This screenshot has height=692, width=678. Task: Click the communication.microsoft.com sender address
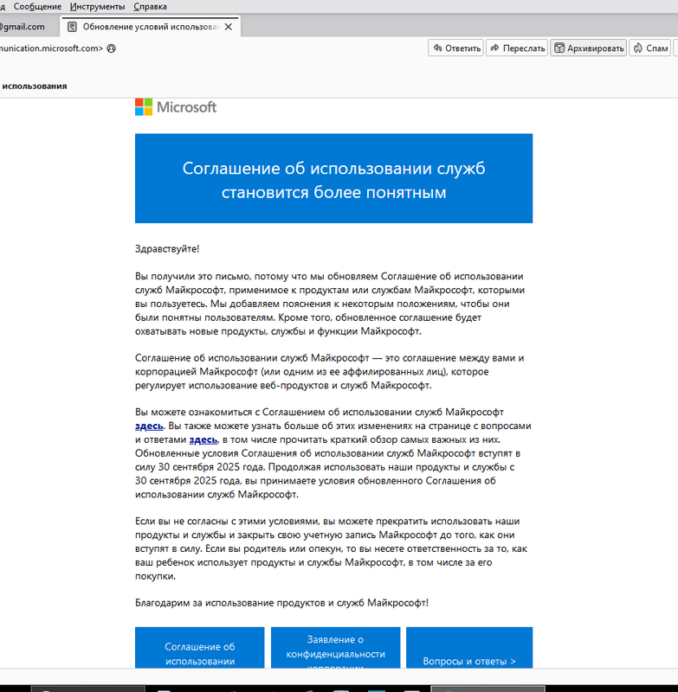coord(51,48)
